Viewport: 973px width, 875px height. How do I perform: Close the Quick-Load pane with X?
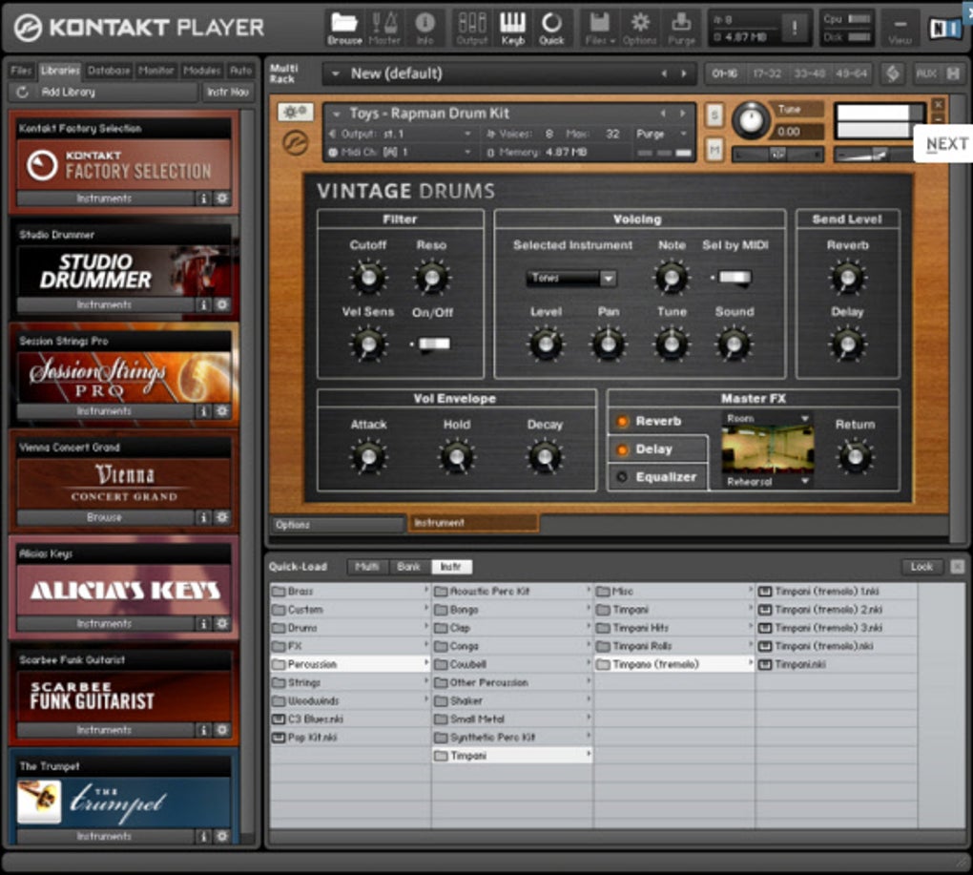(957, 566)
